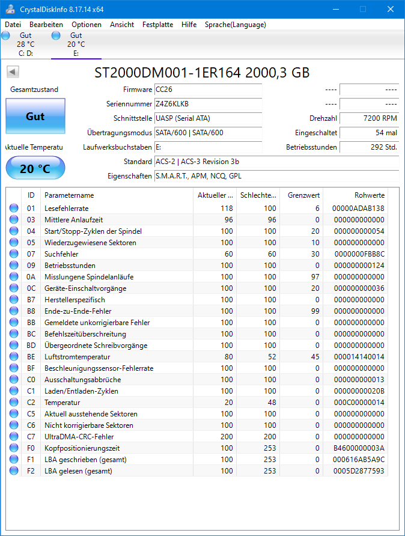Click the previous disk arrow button
This screenshot has width=405, height=536.
(13, 72)
